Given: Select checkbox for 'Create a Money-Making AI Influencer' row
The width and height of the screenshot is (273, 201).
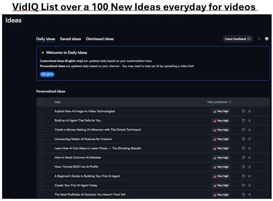Looking at the screenshot, I should point(42,129).
